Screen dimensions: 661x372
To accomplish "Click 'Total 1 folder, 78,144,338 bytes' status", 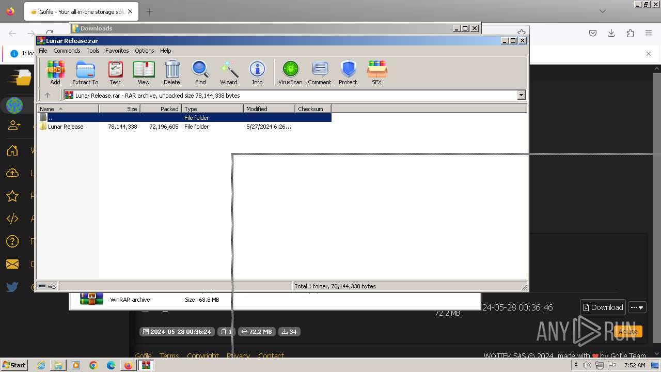I will tap(335, 286).
